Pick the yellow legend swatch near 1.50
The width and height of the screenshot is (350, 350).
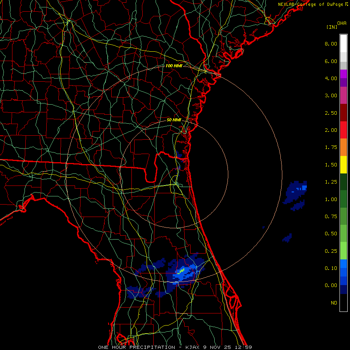343,164
